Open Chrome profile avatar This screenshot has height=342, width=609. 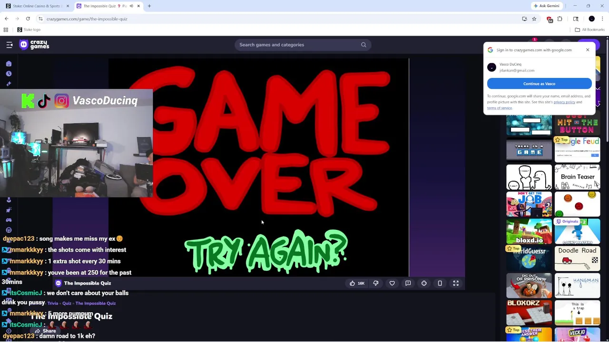591,19
